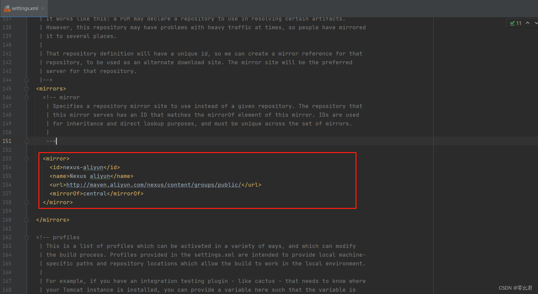Click the 'for inheritance and direct lookup' line
Screen dimensions: 538x294
point(202,124)
